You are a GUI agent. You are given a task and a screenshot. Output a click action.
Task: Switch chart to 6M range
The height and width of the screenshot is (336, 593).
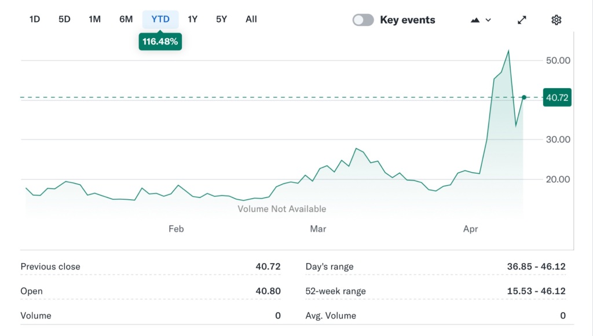[x=126, y=19]
